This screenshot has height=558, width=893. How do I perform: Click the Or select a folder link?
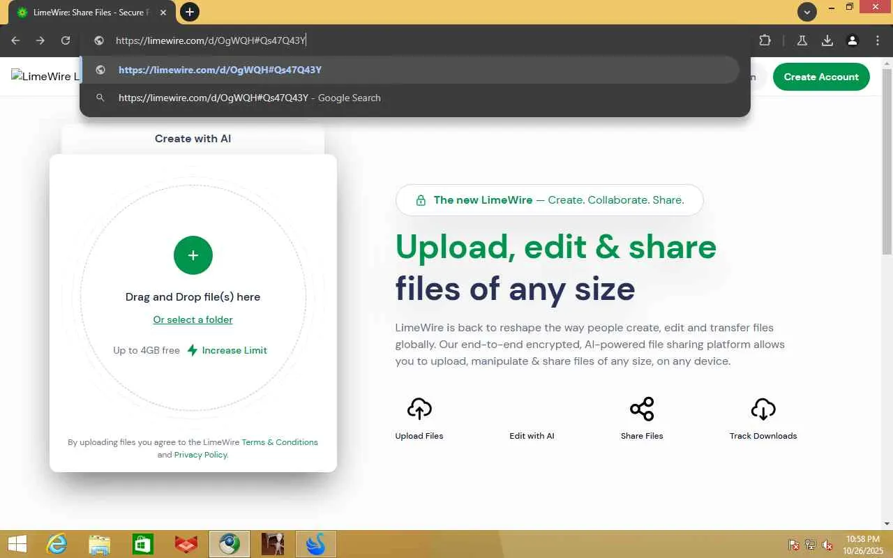click(x=193, y=319)
